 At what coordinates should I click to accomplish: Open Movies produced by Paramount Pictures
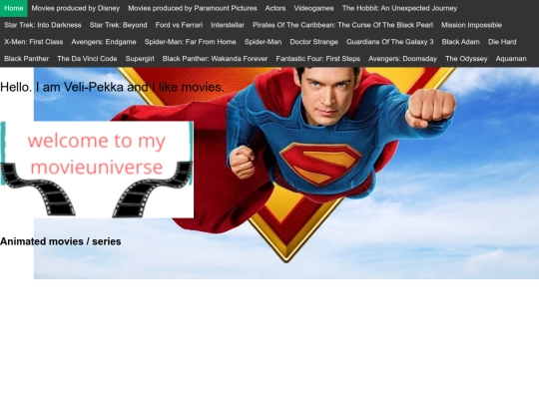193,8
